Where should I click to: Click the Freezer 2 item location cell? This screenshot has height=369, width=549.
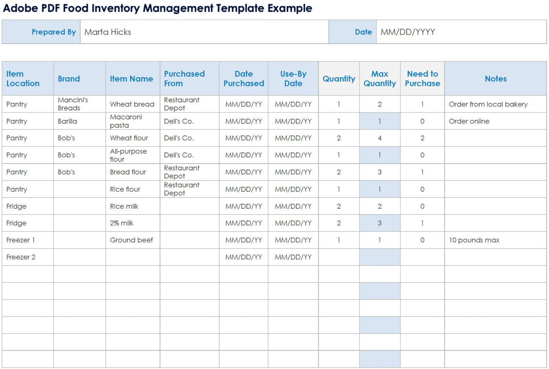pos(27,257)
